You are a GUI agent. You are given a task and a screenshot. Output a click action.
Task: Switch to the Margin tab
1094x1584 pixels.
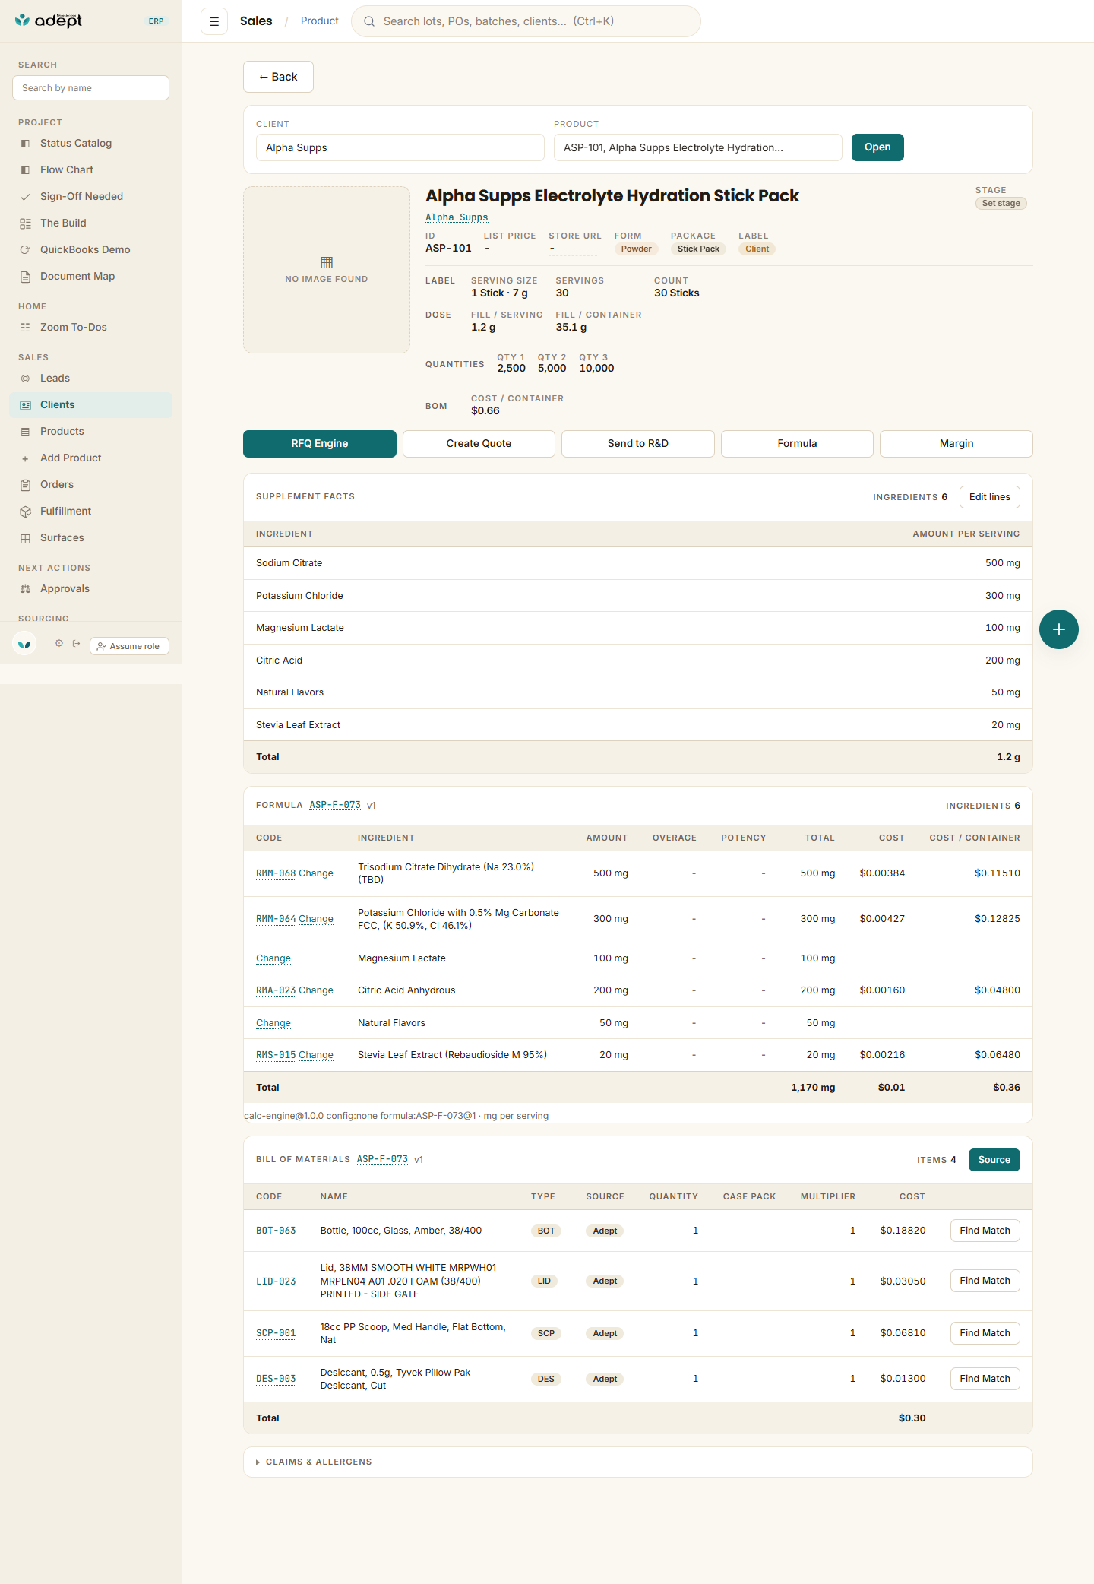tap(956, 444)
